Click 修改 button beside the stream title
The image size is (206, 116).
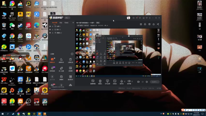pos(98,23)
